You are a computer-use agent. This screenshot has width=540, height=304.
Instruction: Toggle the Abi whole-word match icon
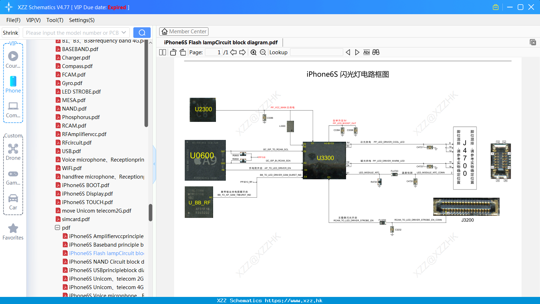[367, 52]
